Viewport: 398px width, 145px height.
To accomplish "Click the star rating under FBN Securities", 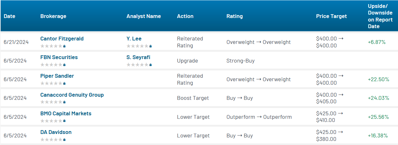I will [x=51, y=65].
